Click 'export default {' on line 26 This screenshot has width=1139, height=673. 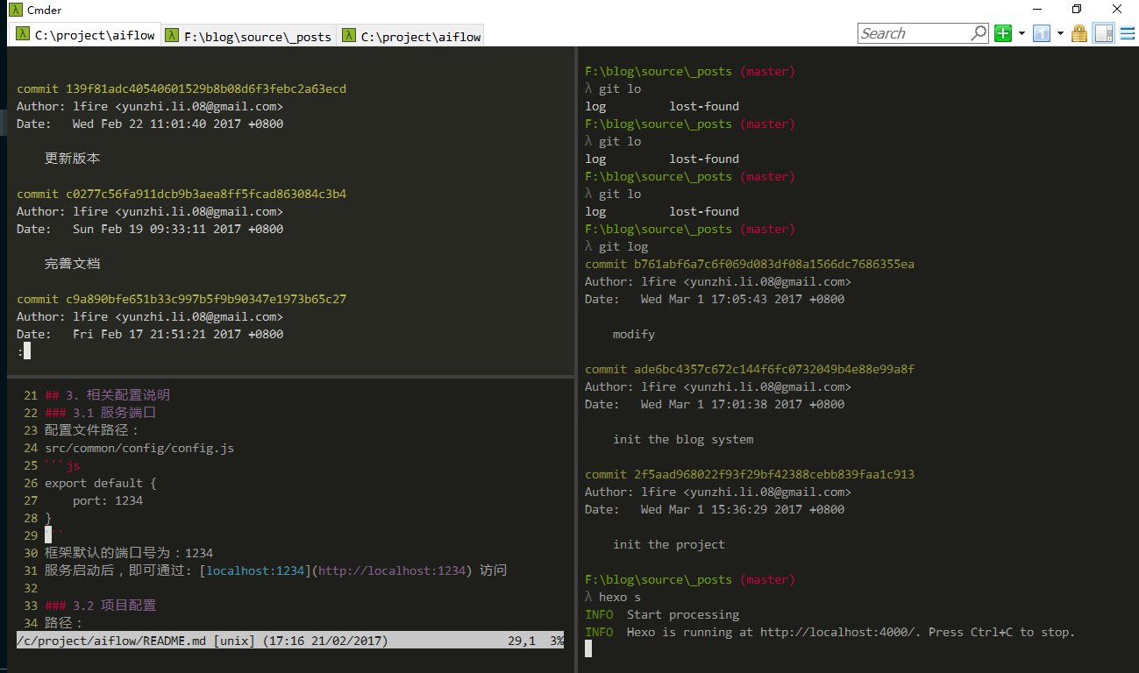click(x=101, y=483)
